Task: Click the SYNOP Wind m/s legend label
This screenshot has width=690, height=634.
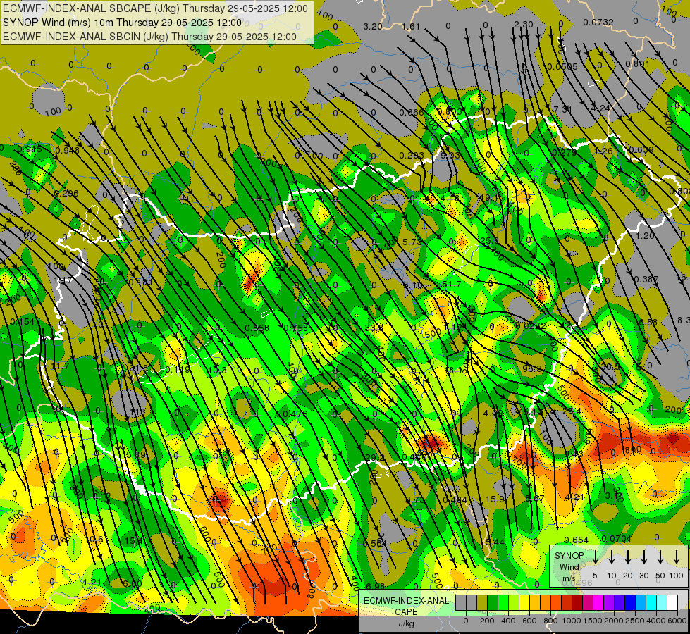Action: [x=569, y=566]
